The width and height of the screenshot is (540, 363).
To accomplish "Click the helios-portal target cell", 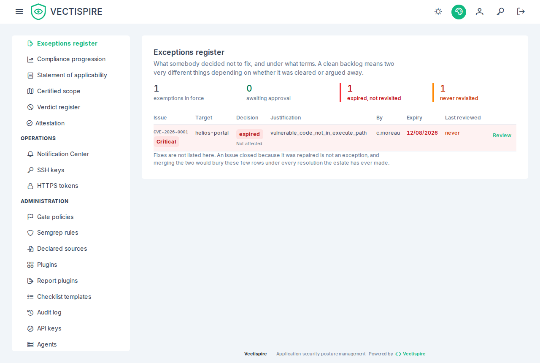I will coord(212,133).
